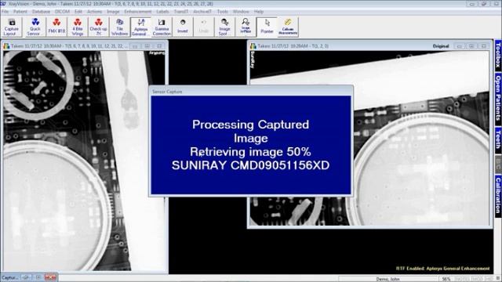This screenshot has height=282, width=502.
Task: Tile Windows using the toolbar
Action: 120,27
